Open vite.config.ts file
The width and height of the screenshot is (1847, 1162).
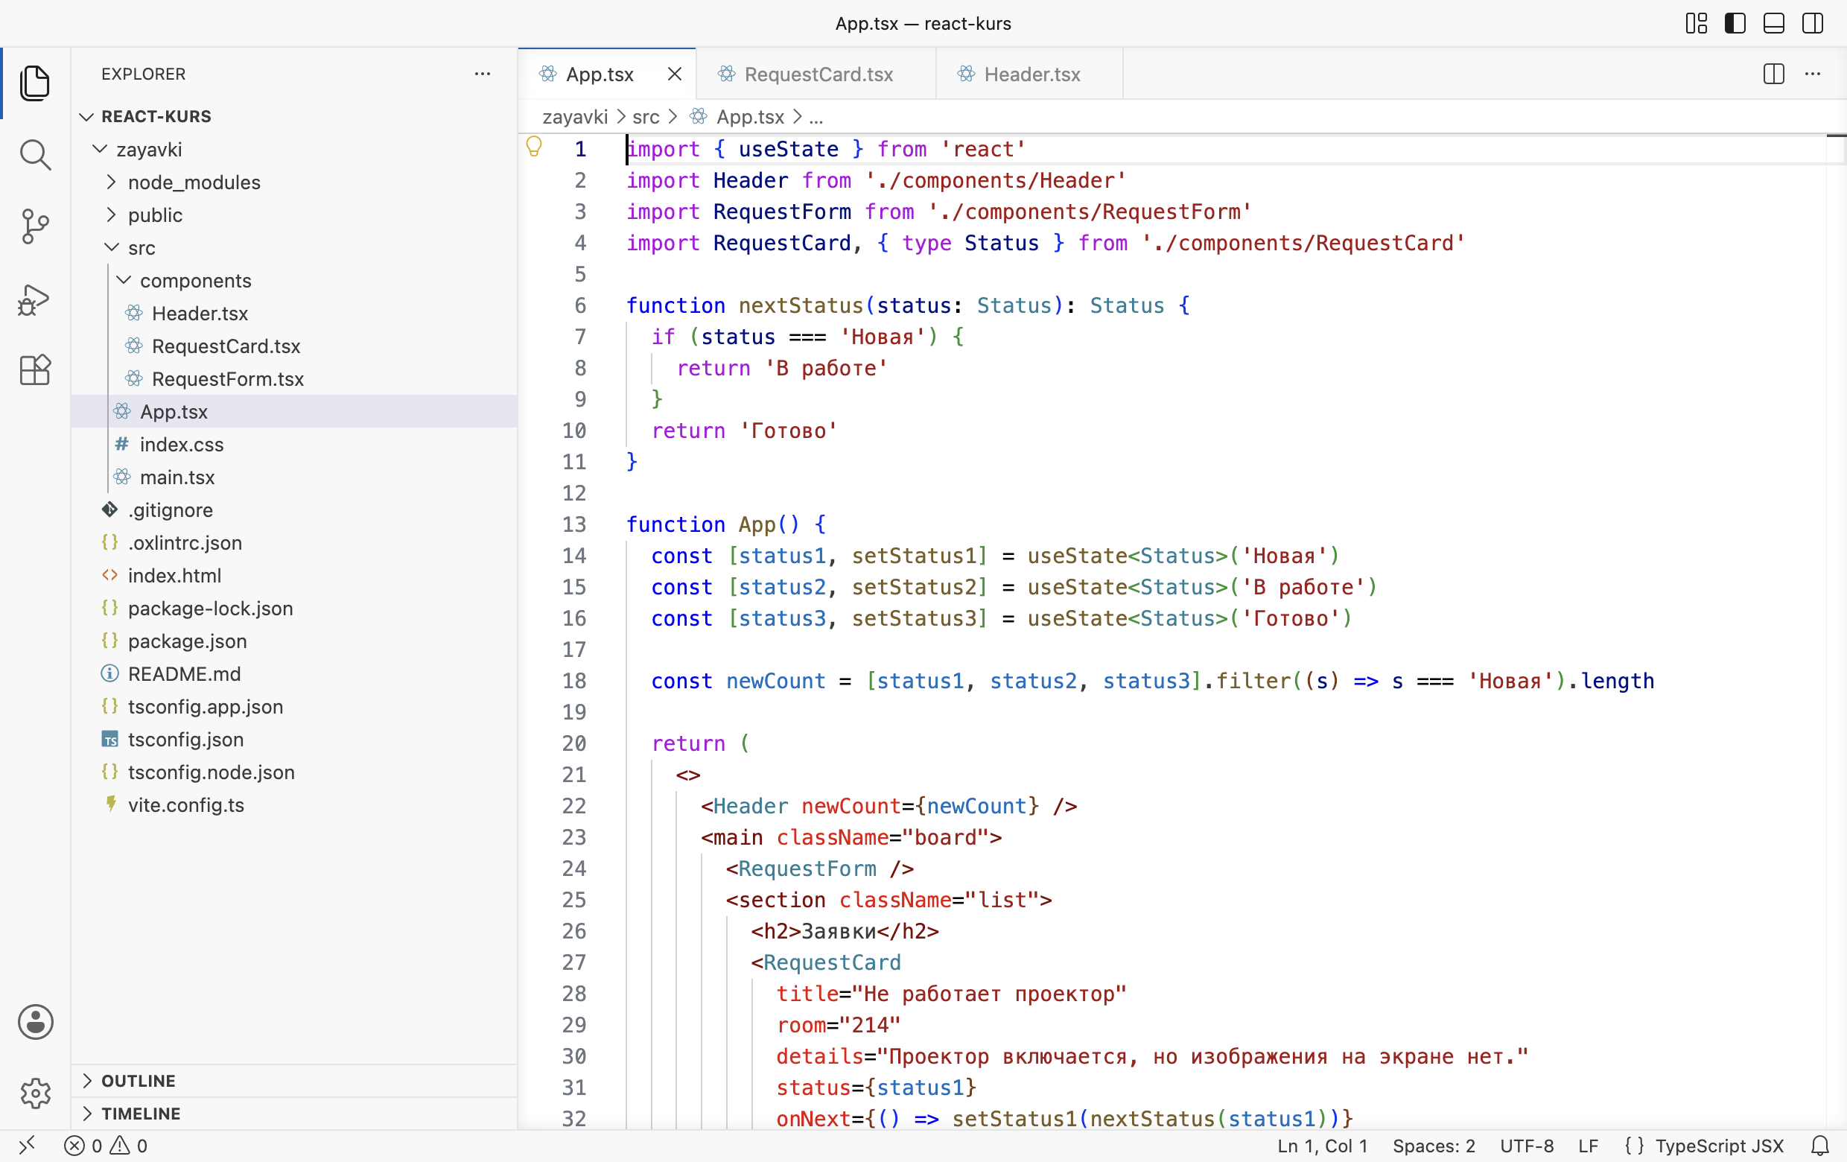pos(294,804)
